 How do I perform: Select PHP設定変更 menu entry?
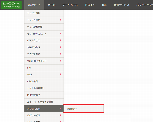44,95
